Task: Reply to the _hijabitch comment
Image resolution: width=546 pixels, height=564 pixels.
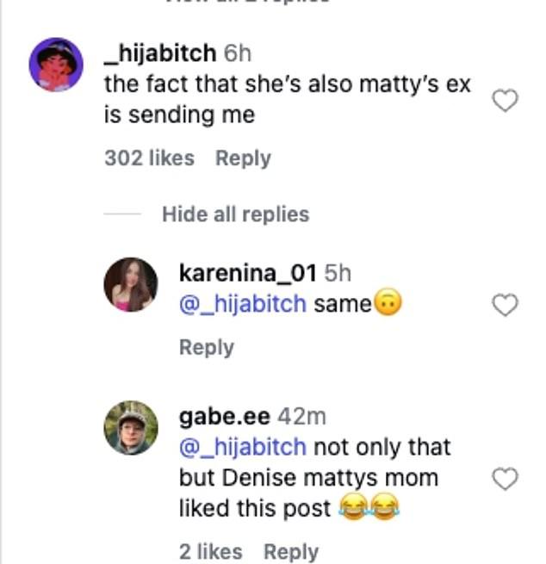Action: (243, 158)
